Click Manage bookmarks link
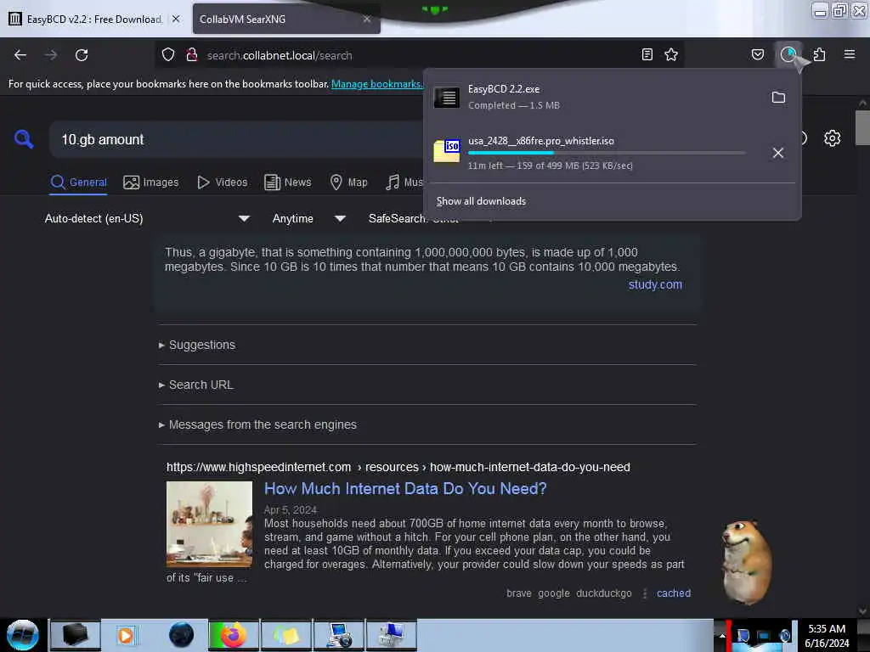Viewport: 870px width, 652px height. click(x=376, y=84)
